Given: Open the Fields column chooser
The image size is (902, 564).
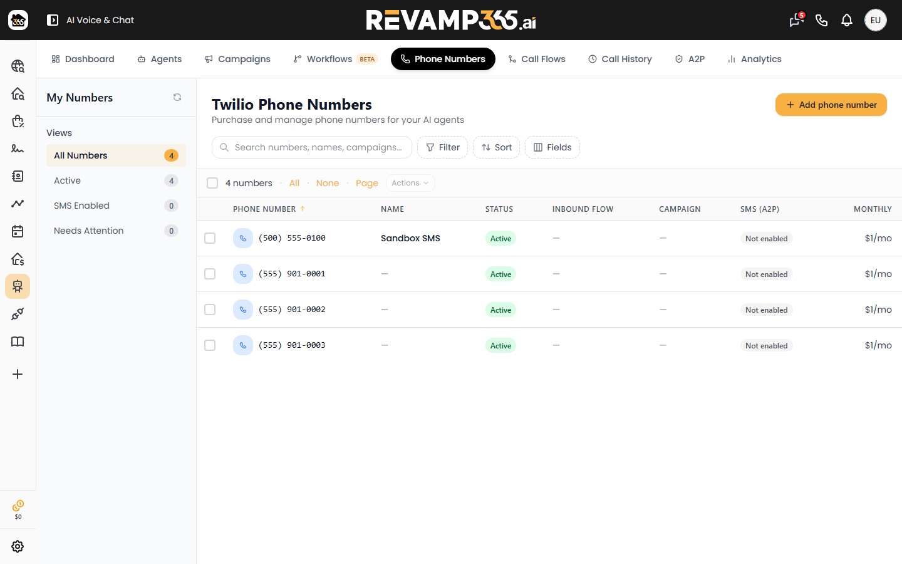Looking at the screenshot, I should (552, 147).
